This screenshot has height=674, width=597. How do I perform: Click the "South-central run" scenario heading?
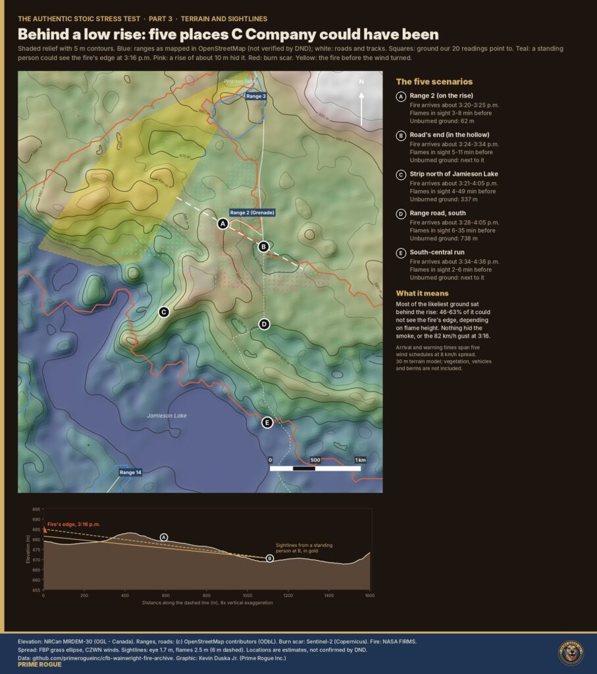pyautogui.click(x=437, y=252)
